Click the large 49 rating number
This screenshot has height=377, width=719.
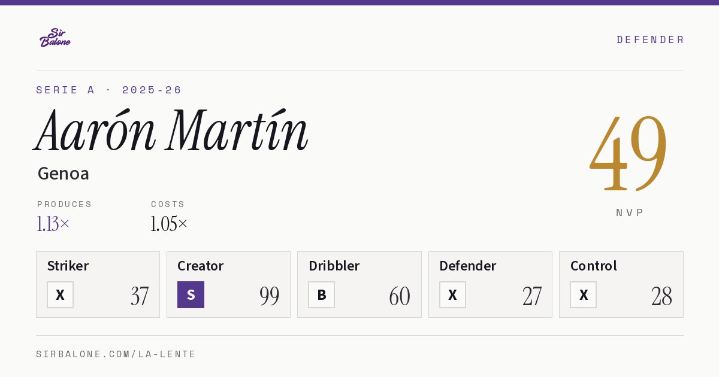pos(629,153)
